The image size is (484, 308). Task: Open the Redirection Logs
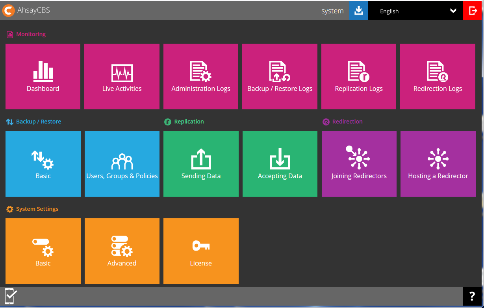click(438, 76)
